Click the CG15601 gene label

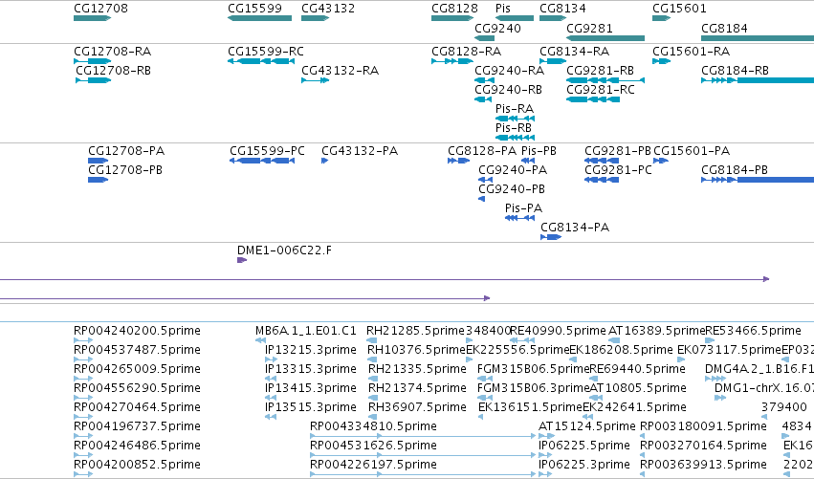click(679, 9)
